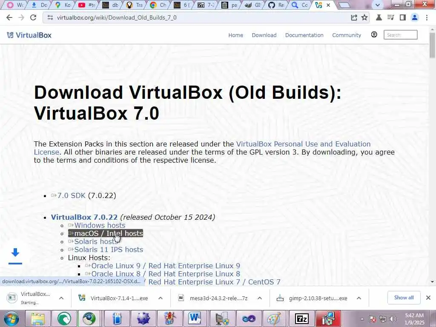Click the page vertical scrollbar thumb
This screenshot has width=436, height=327.
coord(432,46)
